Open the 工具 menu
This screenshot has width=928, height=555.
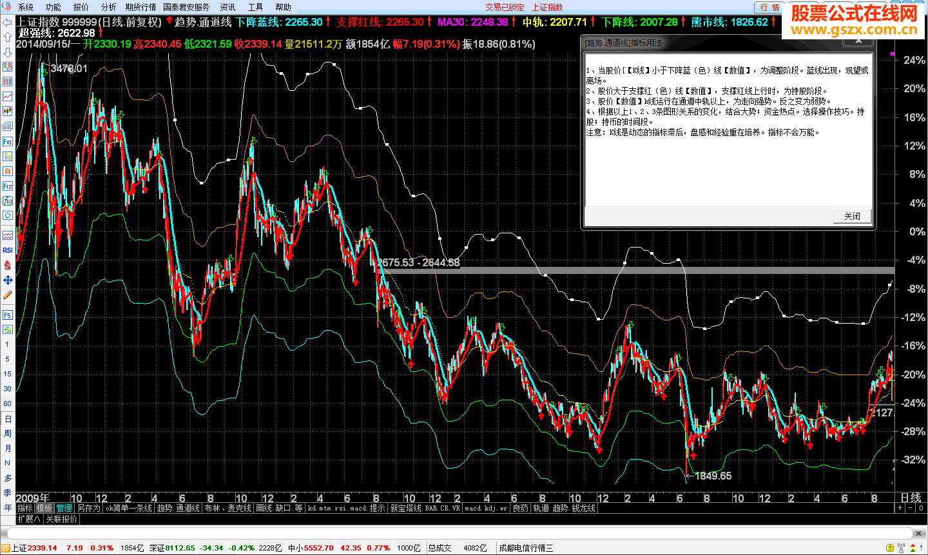255,7
